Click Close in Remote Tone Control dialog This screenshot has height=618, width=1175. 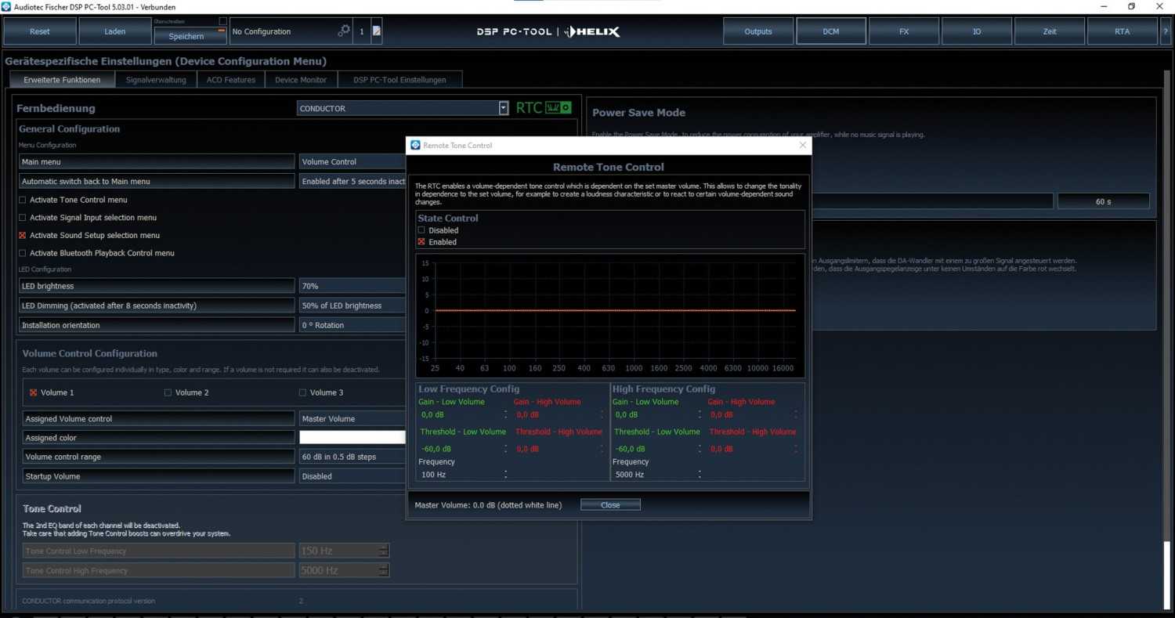610,505
